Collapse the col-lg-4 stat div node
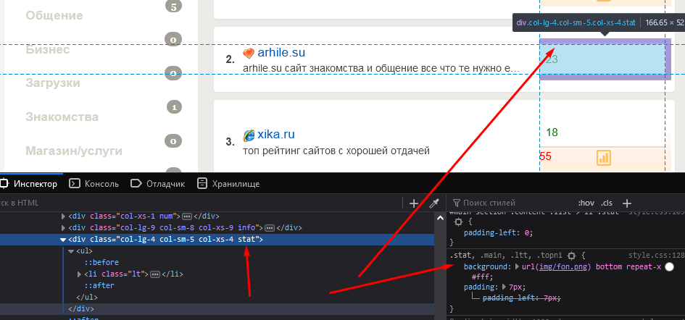 (63, 239)
